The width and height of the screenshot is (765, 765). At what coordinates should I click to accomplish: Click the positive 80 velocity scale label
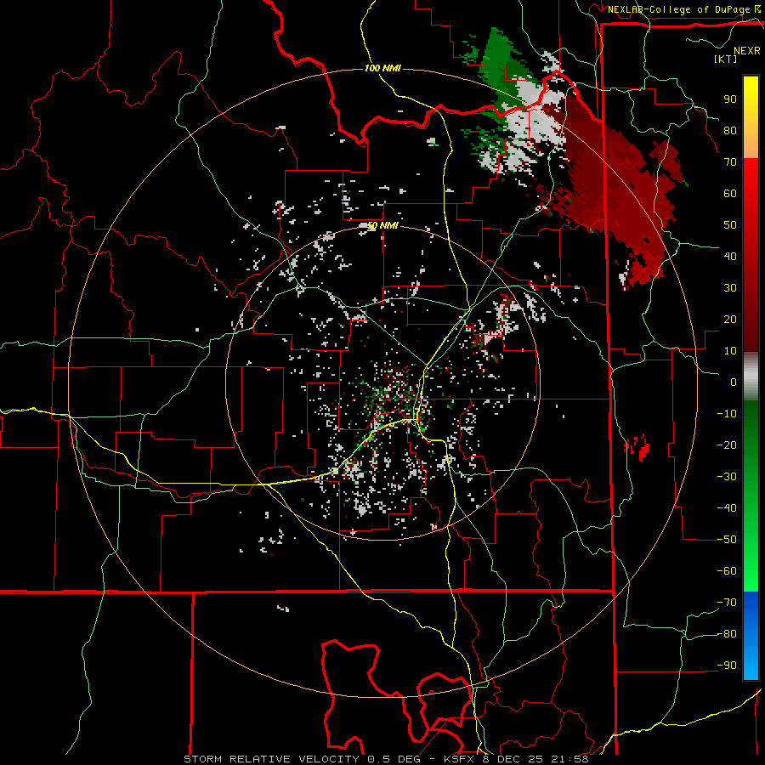730,131
